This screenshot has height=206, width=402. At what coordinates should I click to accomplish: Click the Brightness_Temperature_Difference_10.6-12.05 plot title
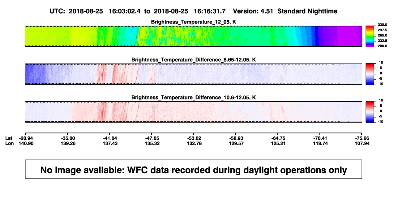click(x=194, y=98)
